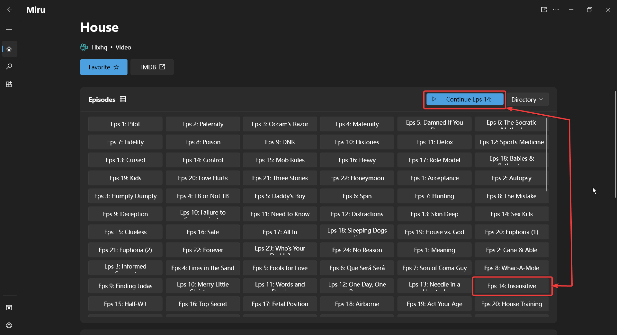
Task: Open the TMDB external link
Action: (152, 67)
